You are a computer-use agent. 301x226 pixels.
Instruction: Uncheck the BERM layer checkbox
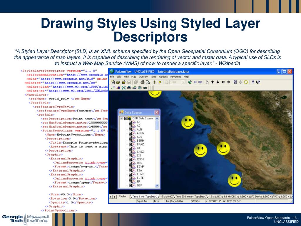130,141
